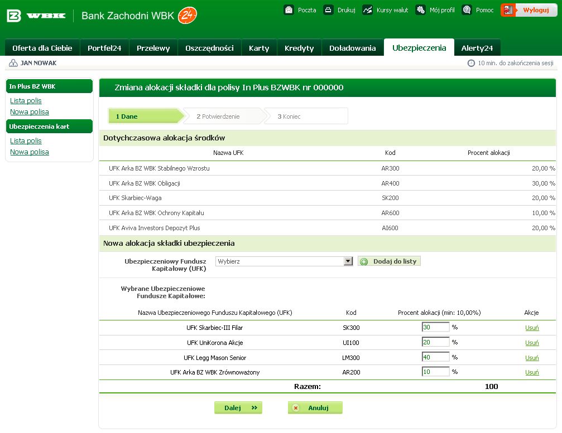Screen dimensions: 562x433
Task: Click the Mój profil text label
Action: [x=442, y=10]
